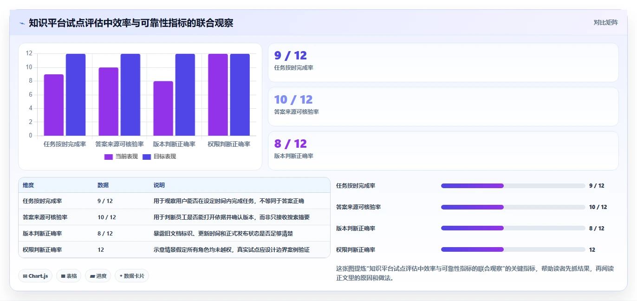Click the purple 当前表现 legend swatch

coord(108,157)
